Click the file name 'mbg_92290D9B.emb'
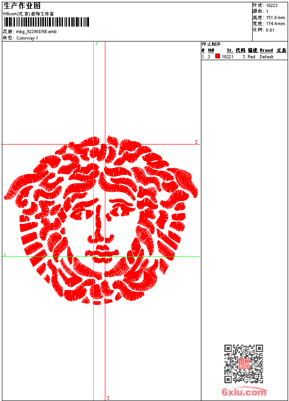The width and height of the screenshot is (289, 401). (x=36, y=32)
